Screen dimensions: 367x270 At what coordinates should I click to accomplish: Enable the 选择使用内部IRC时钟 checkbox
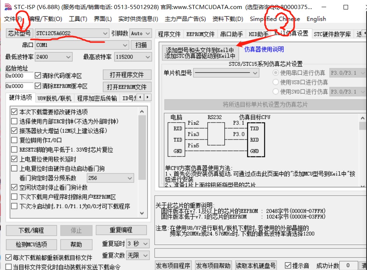pyautogui.click(x=14, y=121)
